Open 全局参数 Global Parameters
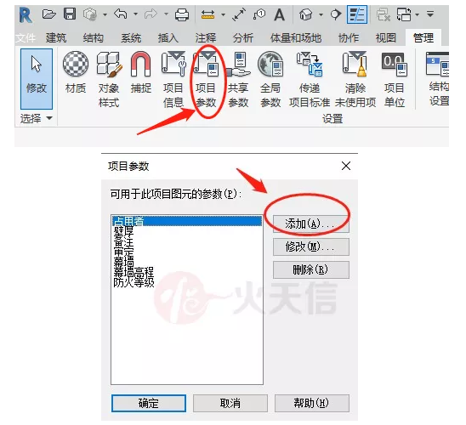Viewport: 466px width, 425px height. [x=270, y=79]
